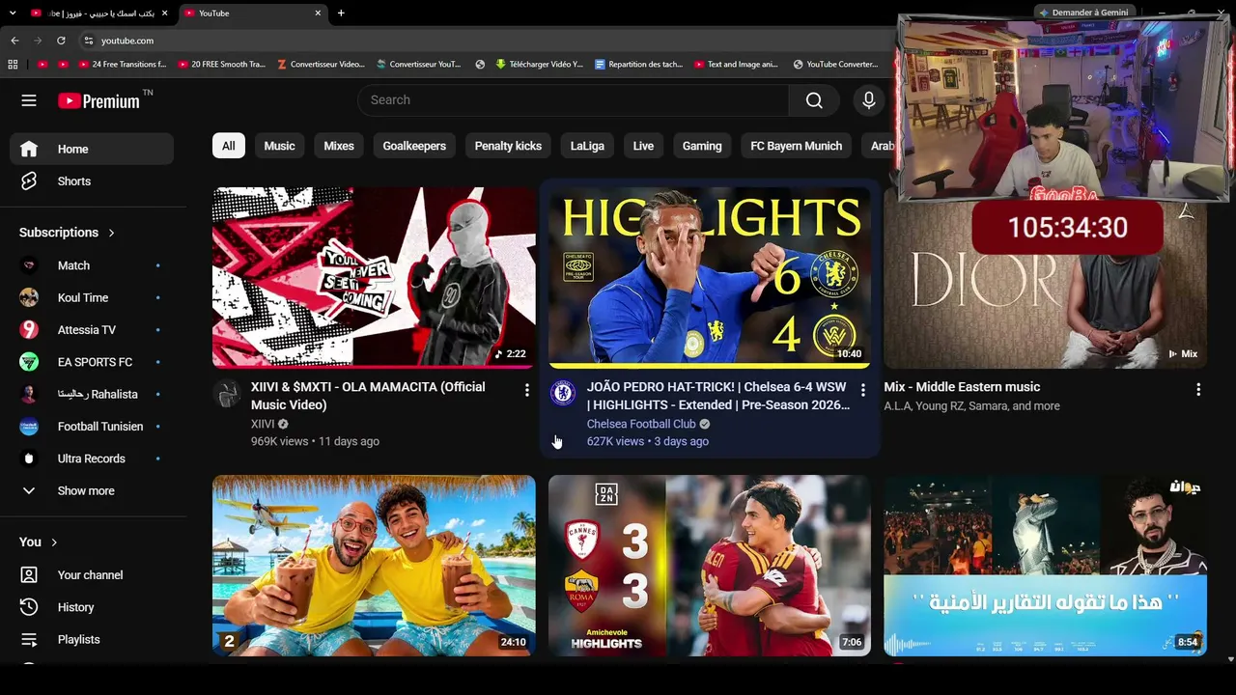
Task: Click the Chelsea Football Club channel avatar
Action: (x=563, y=394)
